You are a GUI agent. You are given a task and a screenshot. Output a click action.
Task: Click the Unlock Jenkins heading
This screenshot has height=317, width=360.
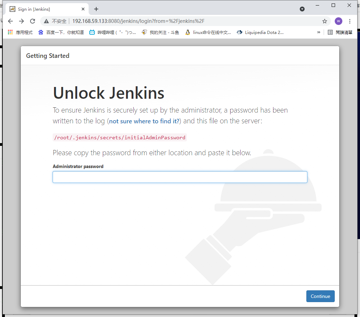(109, 93)
